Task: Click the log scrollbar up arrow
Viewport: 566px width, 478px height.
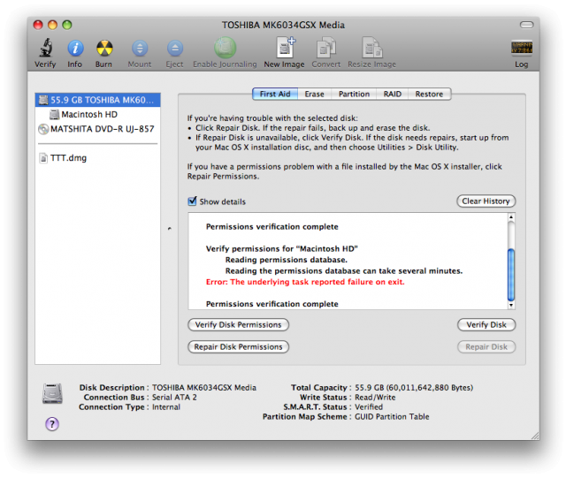Action: [x=511, y=217]
